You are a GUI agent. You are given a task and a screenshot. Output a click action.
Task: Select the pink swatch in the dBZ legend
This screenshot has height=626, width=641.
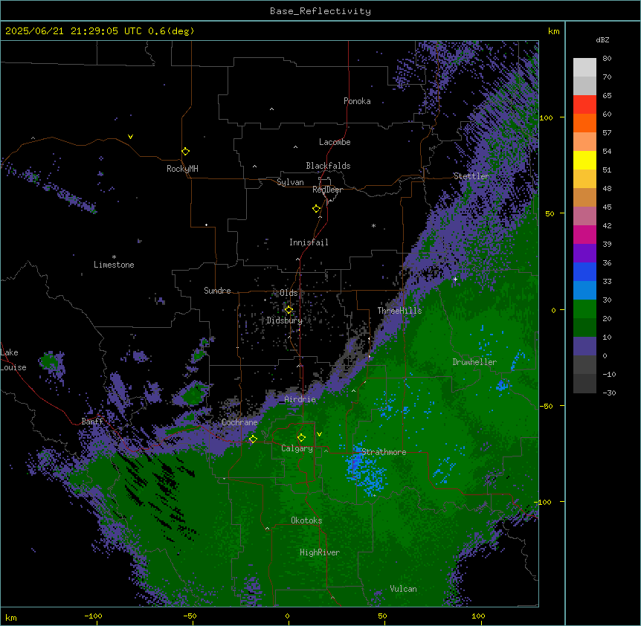point(584,216)
